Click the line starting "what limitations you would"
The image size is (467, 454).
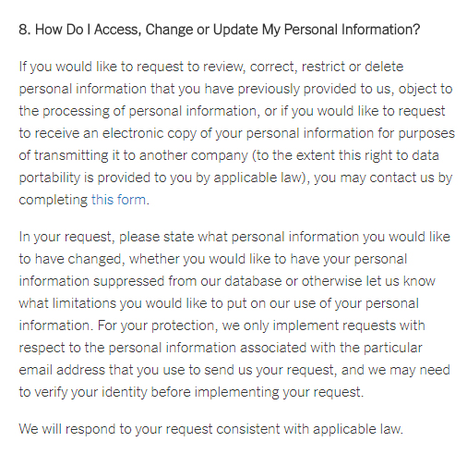point(219,303)
